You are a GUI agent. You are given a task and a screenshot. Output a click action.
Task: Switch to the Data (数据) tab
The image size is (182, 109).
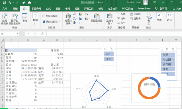coord(58,9)
